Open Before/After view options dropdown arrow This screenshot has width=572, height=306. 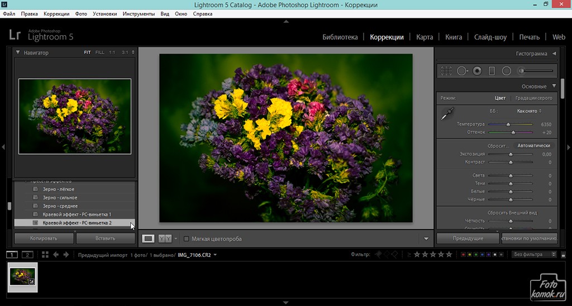[176, 238]
